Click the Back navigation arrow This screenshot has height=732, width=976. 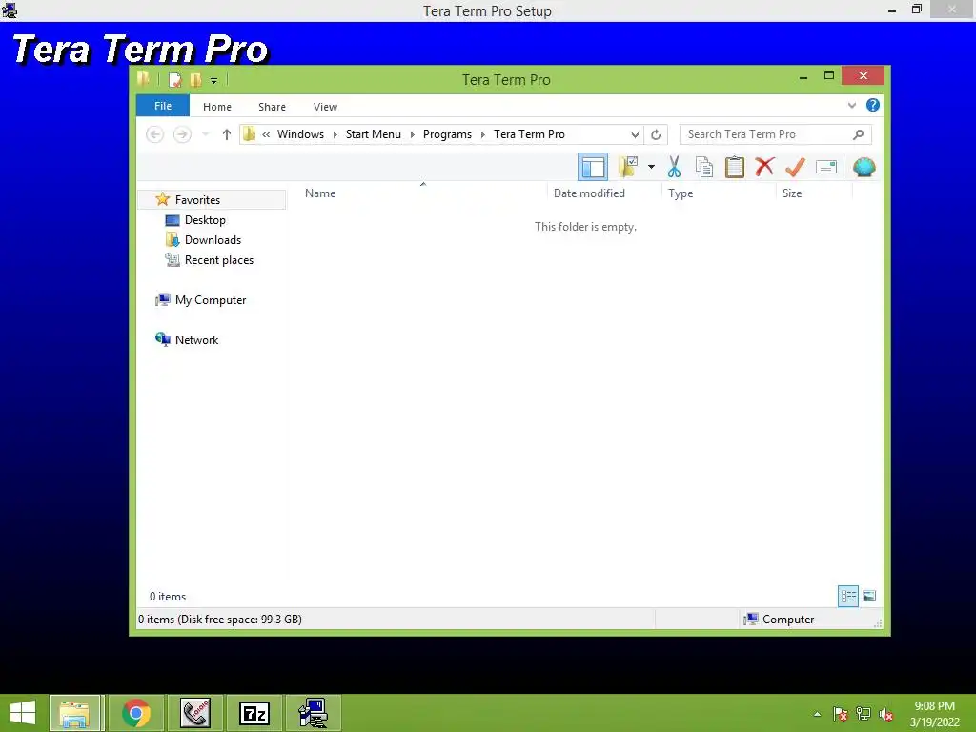click(155, 134)
